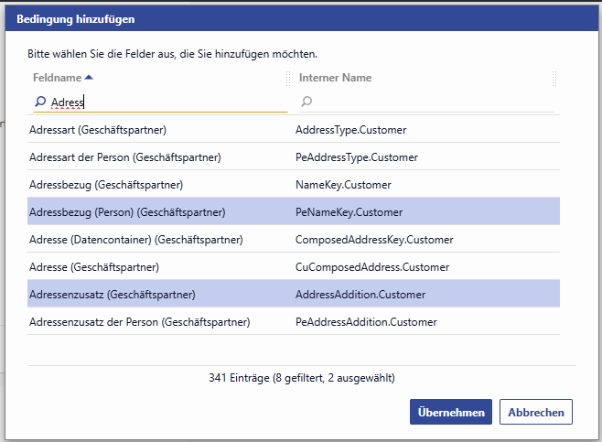Click the search icon in Interner Name filter
602x442 pixels.
(x=306, y=102)
